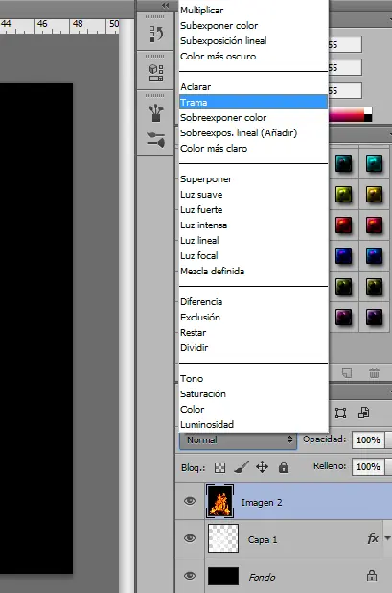Choose Exclusión blend mode
Image resolution: width=392 pixels, height=593 pixels.
click(x=253, y=318)
